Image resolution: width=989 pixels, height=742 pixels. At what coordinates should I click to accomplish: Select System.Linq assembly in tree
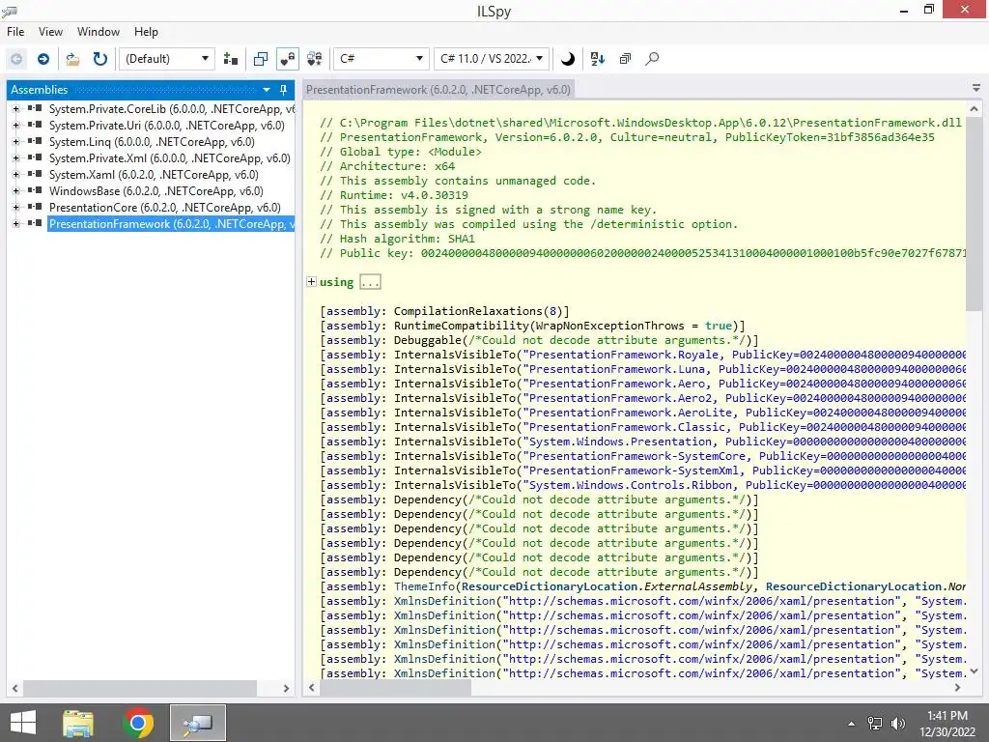pyautogui.click(x=152, y=142)
